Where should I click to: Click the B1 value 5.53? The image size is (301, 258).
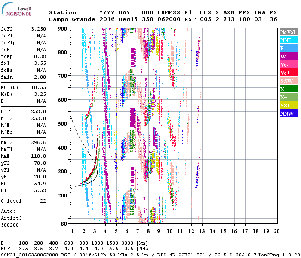[x=40, y=191]
